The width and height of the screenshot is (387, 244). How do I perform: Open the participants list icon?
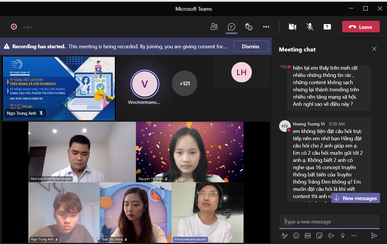pos(214,27)
